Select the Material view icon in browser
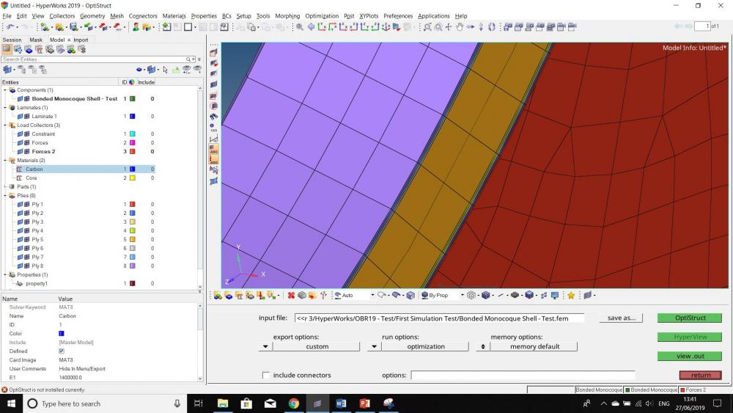 (x=39, y=50)
